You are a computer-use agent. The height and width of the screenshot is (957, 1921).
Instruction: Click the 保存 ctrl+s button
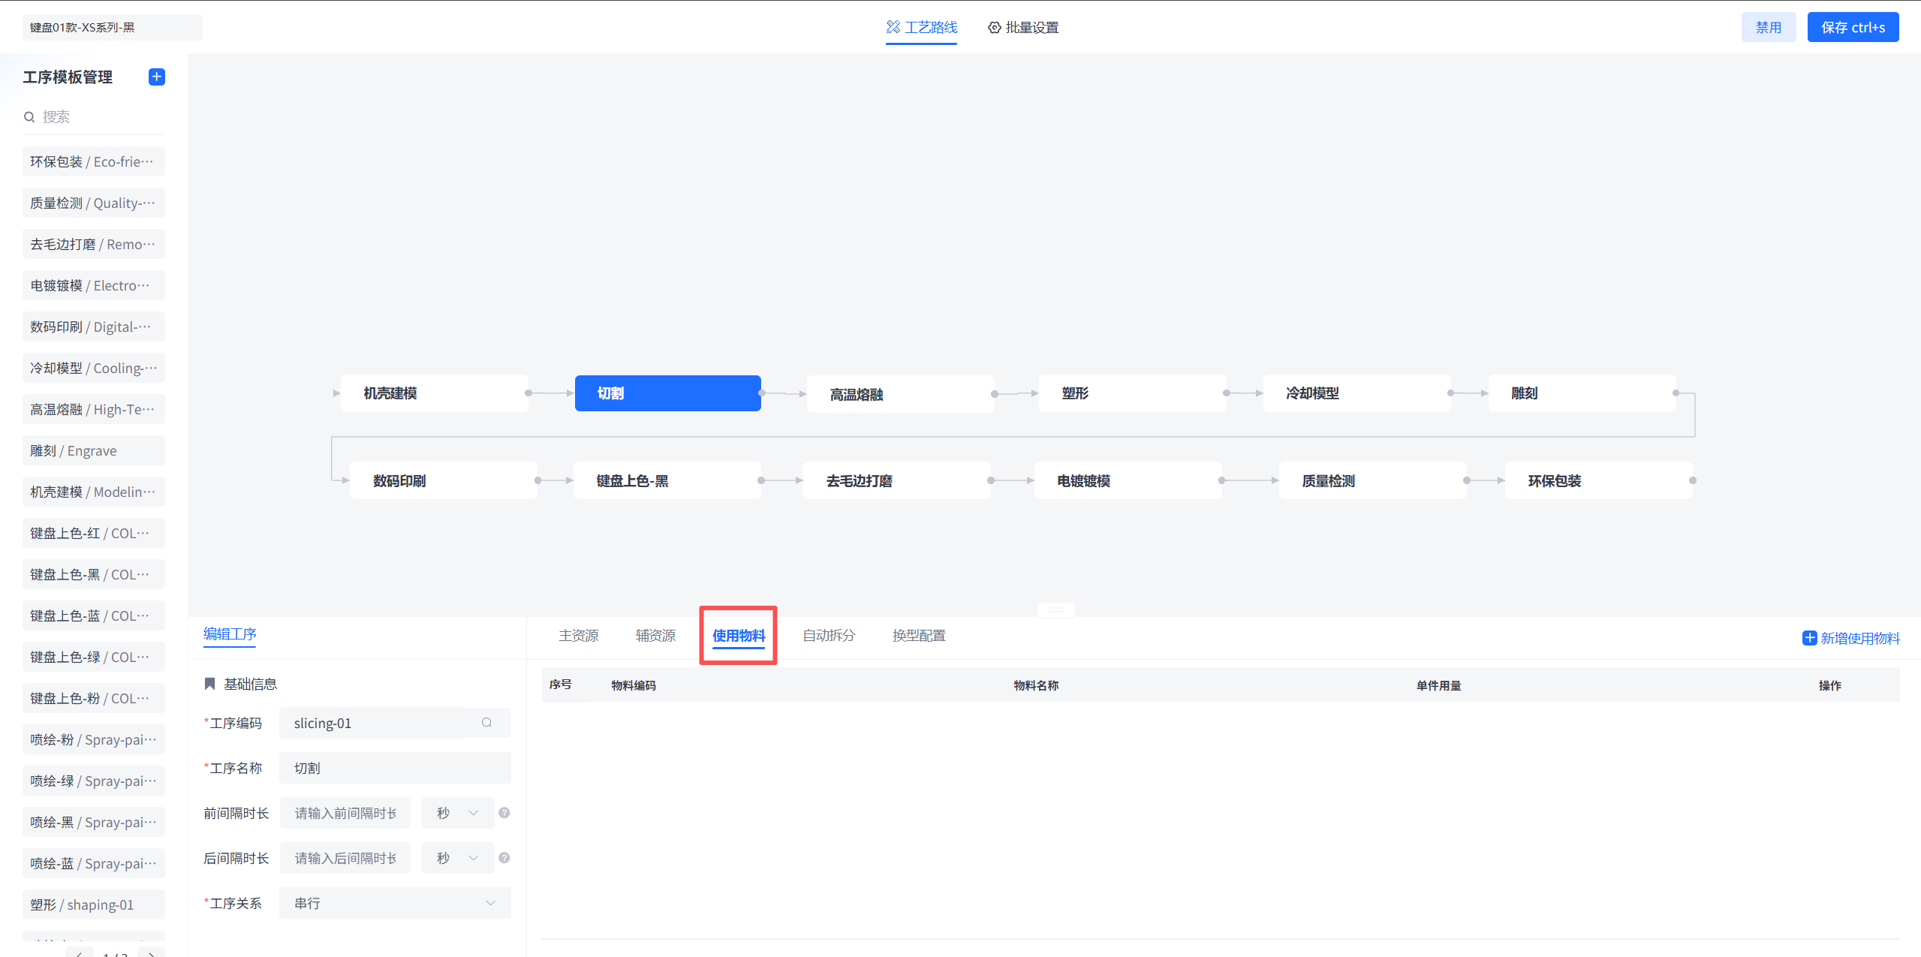pos(1852,28)
